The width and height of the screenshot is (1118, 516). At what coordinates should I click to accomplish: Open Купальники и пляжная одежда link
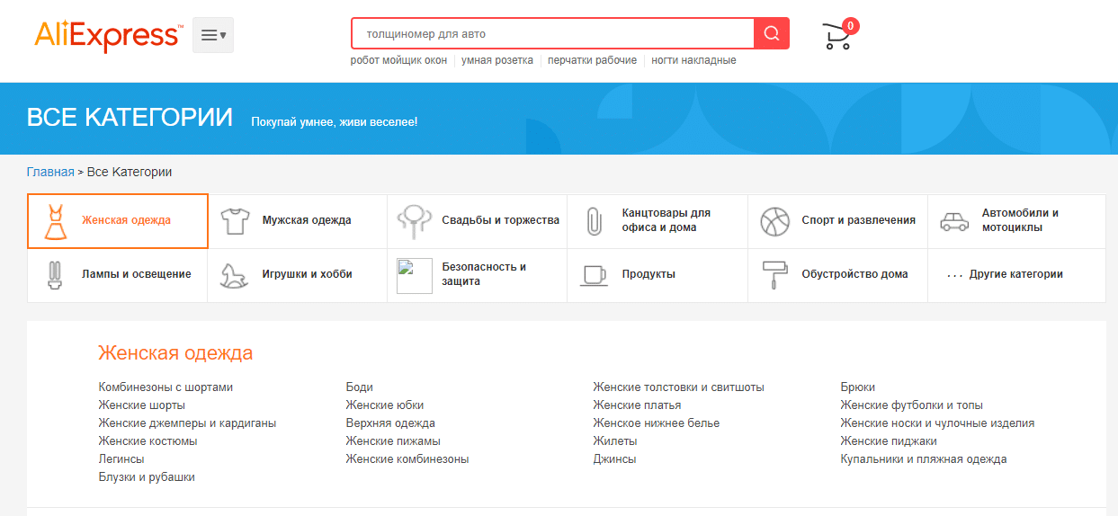click(x=924, y=459)
